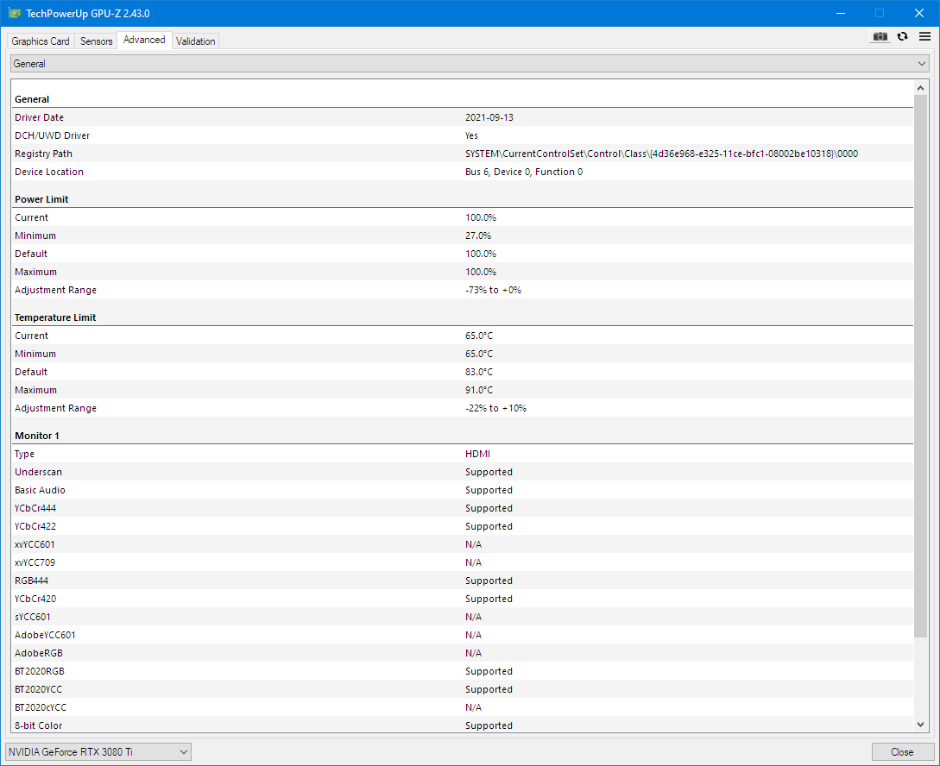Viewport: 940px width, 766px height.
Task: Click the Device Location row label
Action: [x=49, y=172]
